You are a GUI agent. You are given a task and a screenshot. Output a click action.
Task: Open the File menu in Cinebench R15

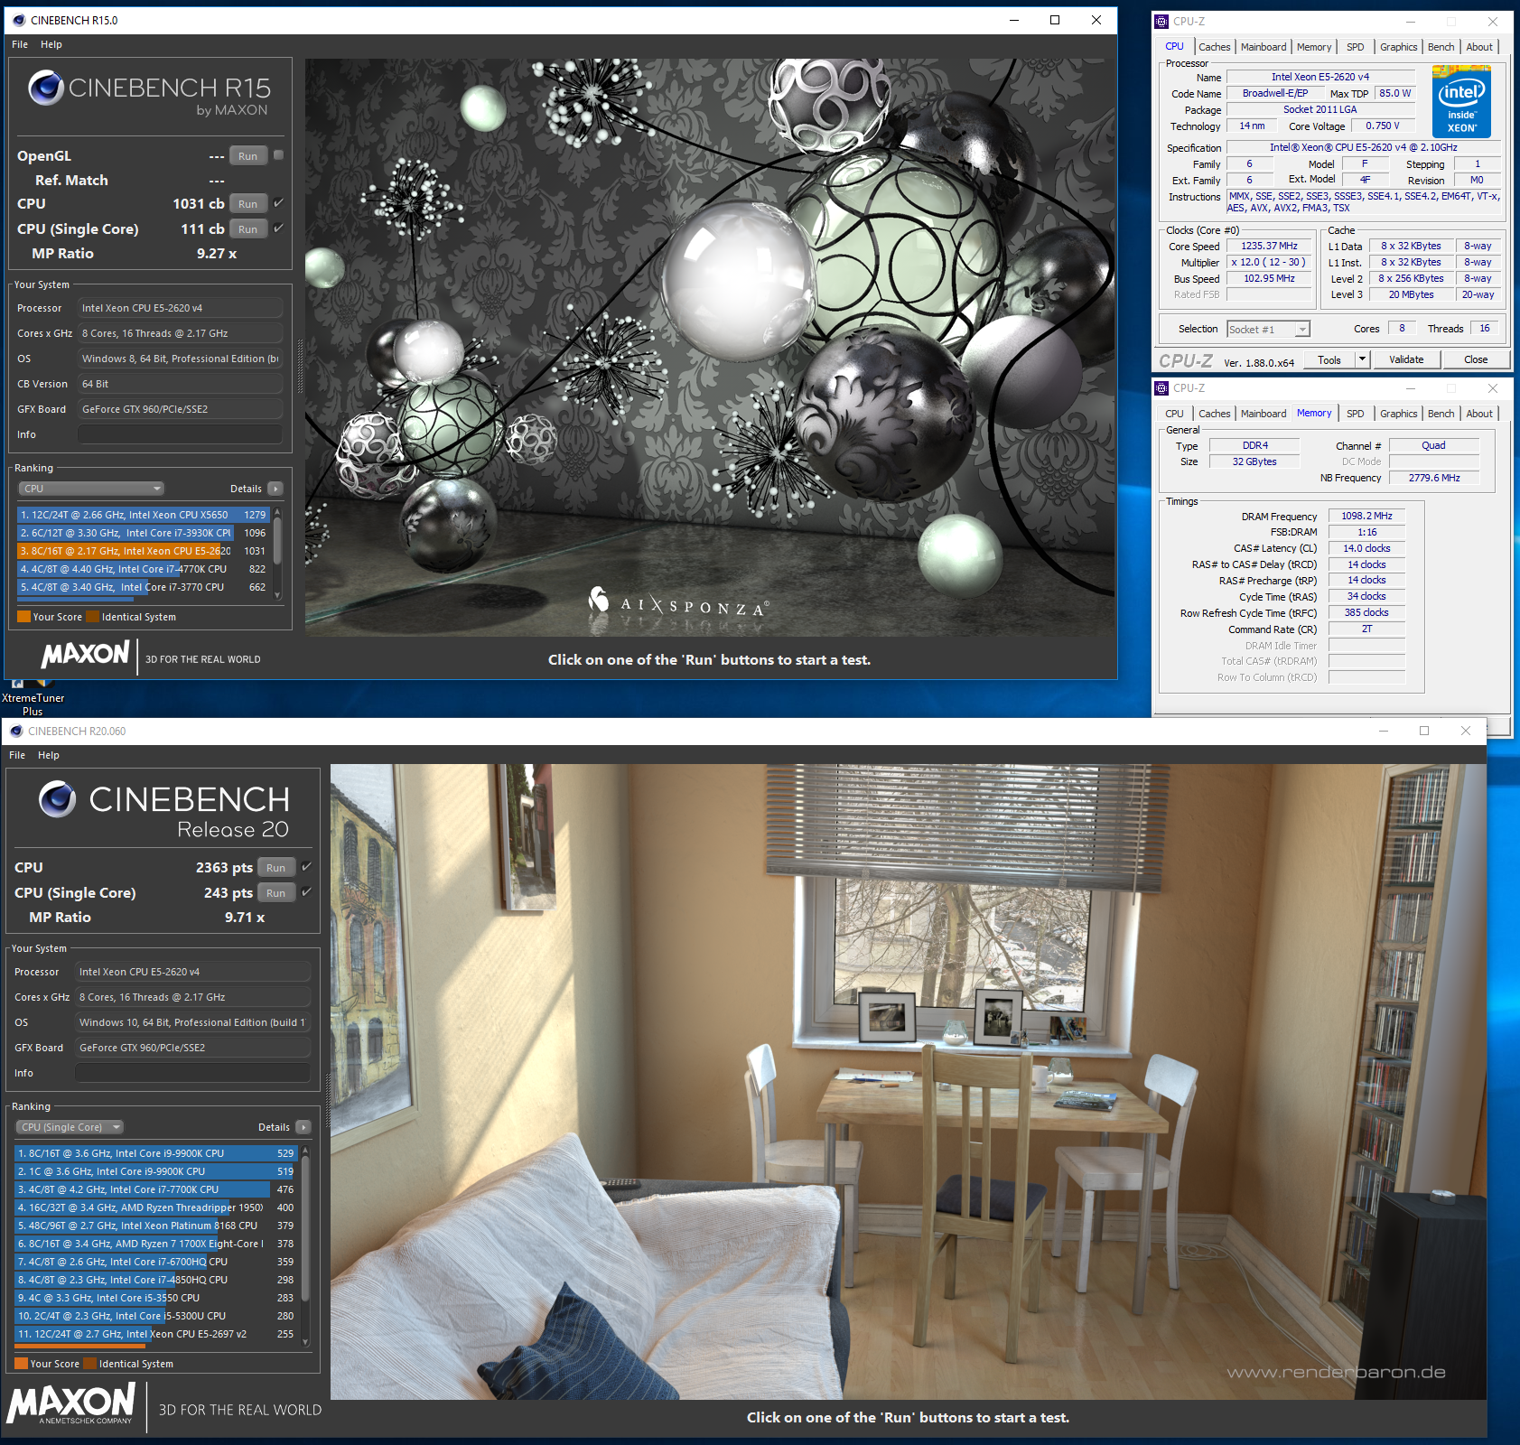coord(20,44)
